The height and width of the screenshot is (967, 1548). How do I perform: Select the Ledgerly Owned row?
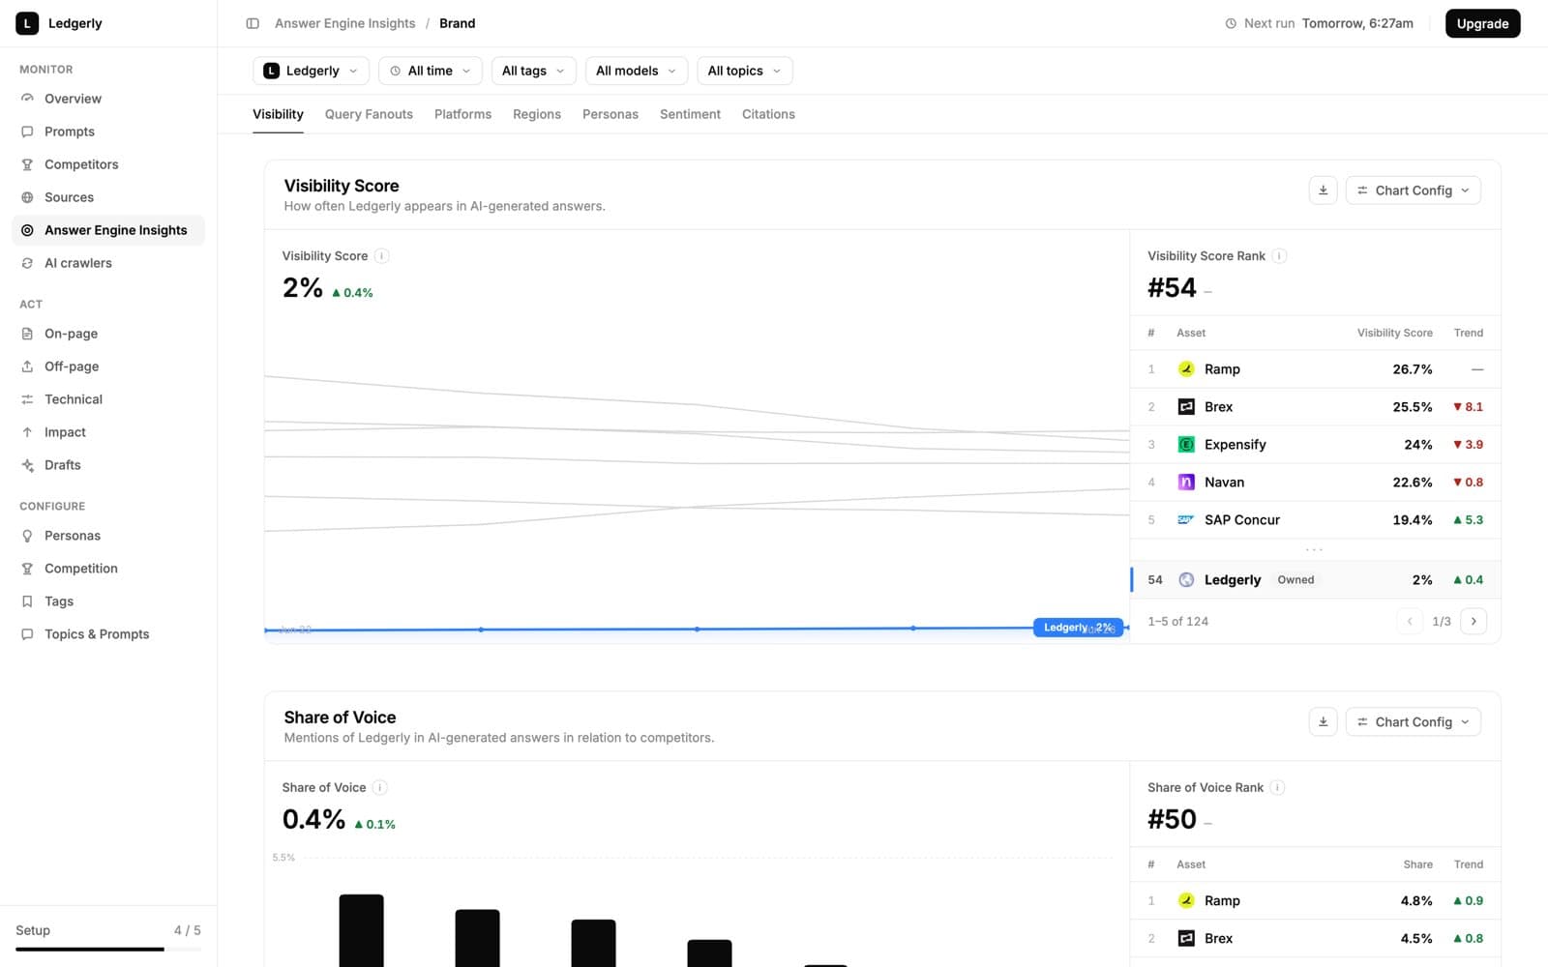point(1315,580)
